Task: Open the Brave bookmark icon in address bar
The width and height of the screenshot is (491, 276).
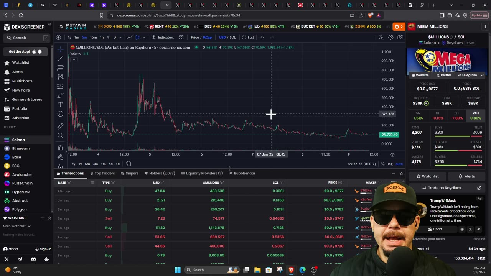Action: tap(101, 15)
